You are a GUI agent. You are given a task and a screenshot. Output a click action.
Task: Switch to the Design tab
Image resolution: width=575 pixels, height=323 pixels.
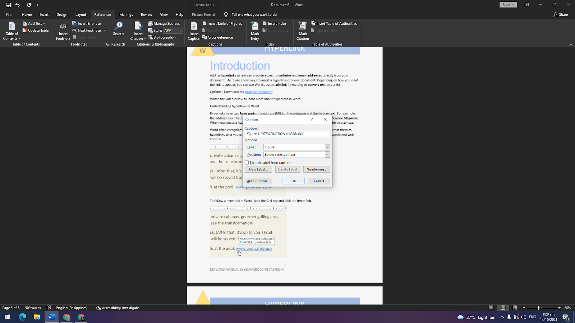pos(62,15)
